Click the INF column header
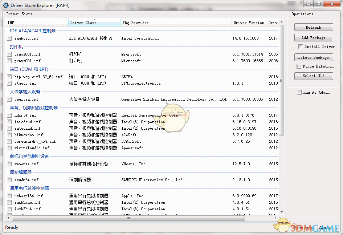This screenshot has width=343, height=235. (x=36, y=23)
